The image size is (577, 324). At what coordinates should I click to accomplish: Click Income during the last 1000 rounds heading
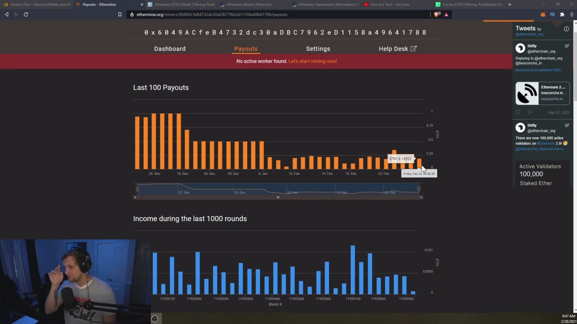(190, 219)
